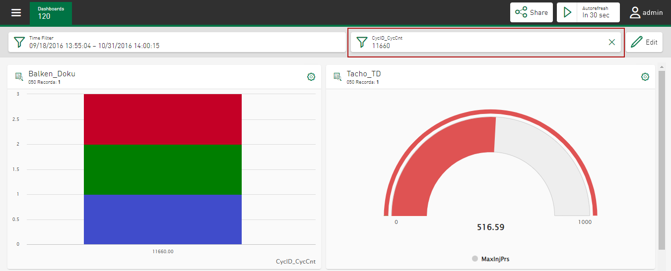Screen dimensions: 671x271
Task: Click the x-axis label 11660.00
Action: click(x=163, y=251)
